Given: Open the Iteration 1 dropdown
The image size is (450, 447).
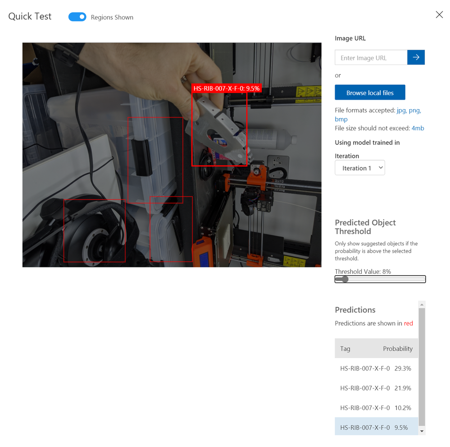Looking at the screenshot, I should click(359, 168).
